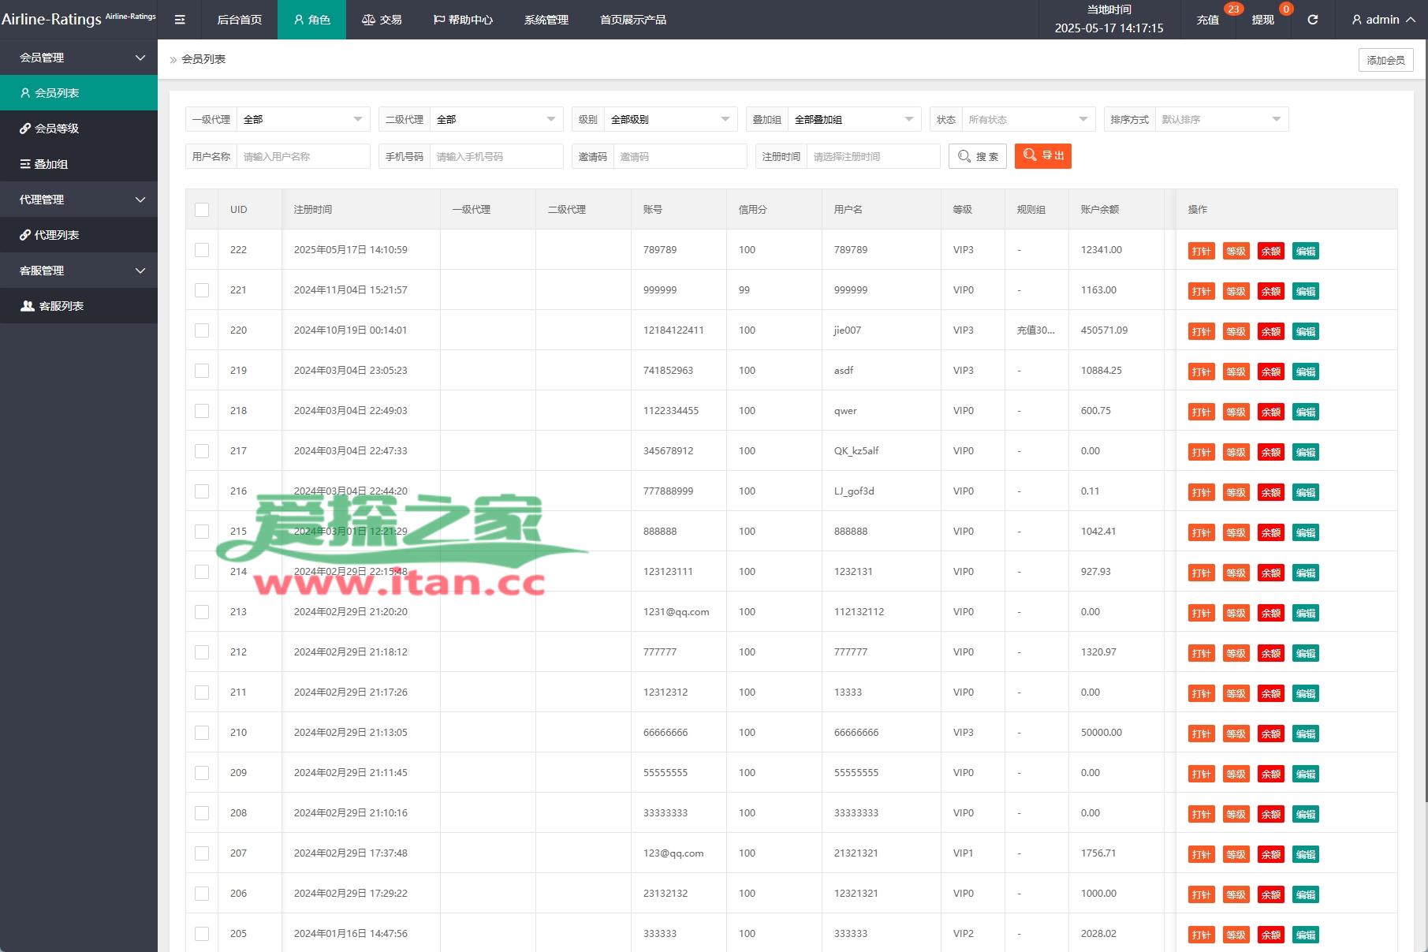Switch to the 交易 top menu
The width and height of the screenshot is (1428, 952).
pos(382,20)
